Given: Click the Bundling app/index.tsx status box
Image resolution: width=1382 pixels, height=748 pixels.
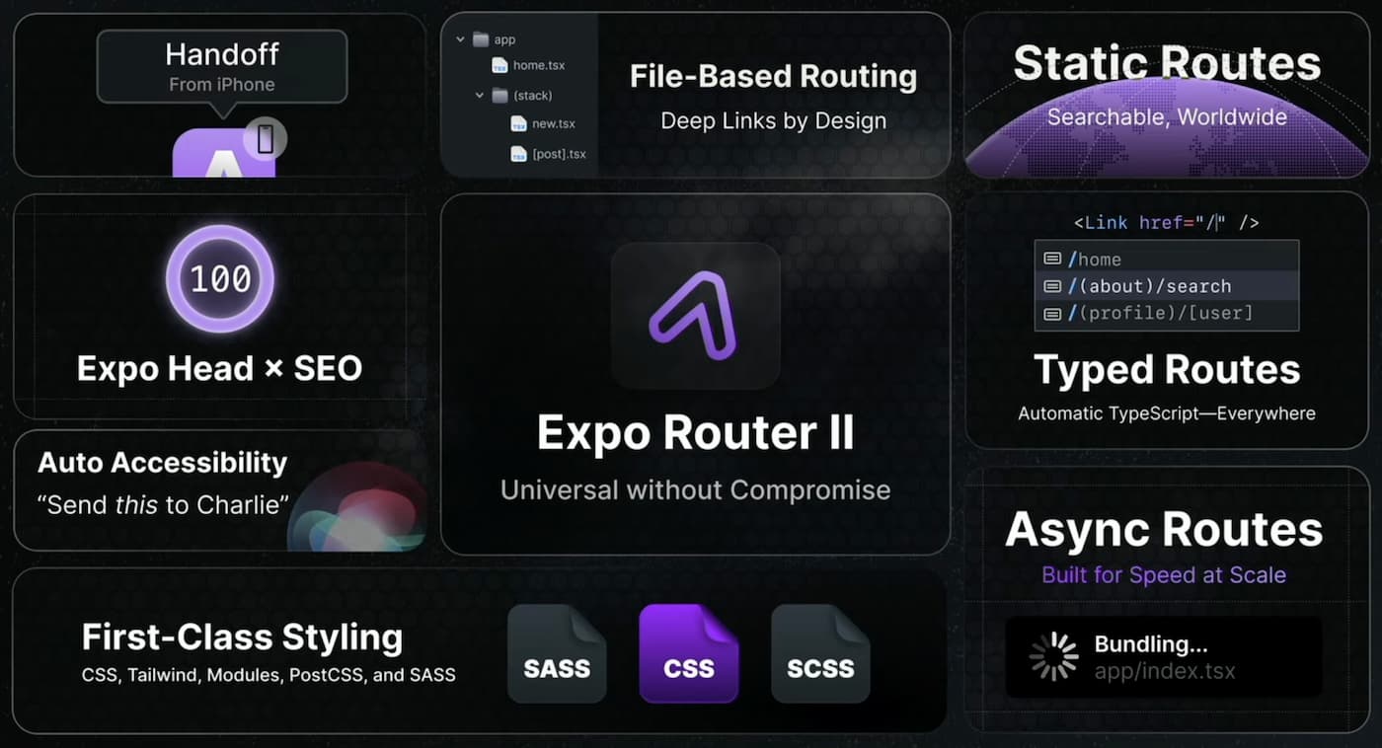Looking at the screenshot, I should point(1163,657).
